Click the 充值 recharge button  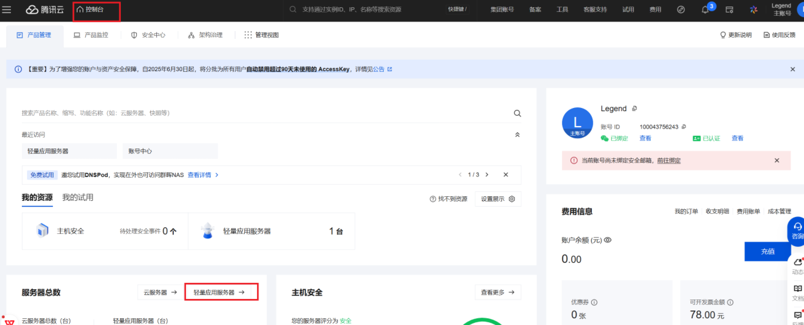point(768,251)
